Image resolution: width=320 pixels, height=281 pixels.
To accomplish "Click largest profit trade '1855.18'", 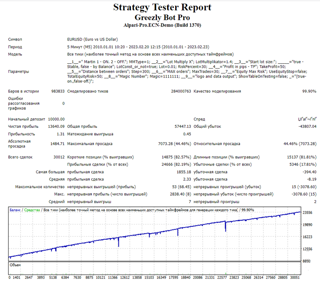I will pyautogui.click(x=184, y=172).
